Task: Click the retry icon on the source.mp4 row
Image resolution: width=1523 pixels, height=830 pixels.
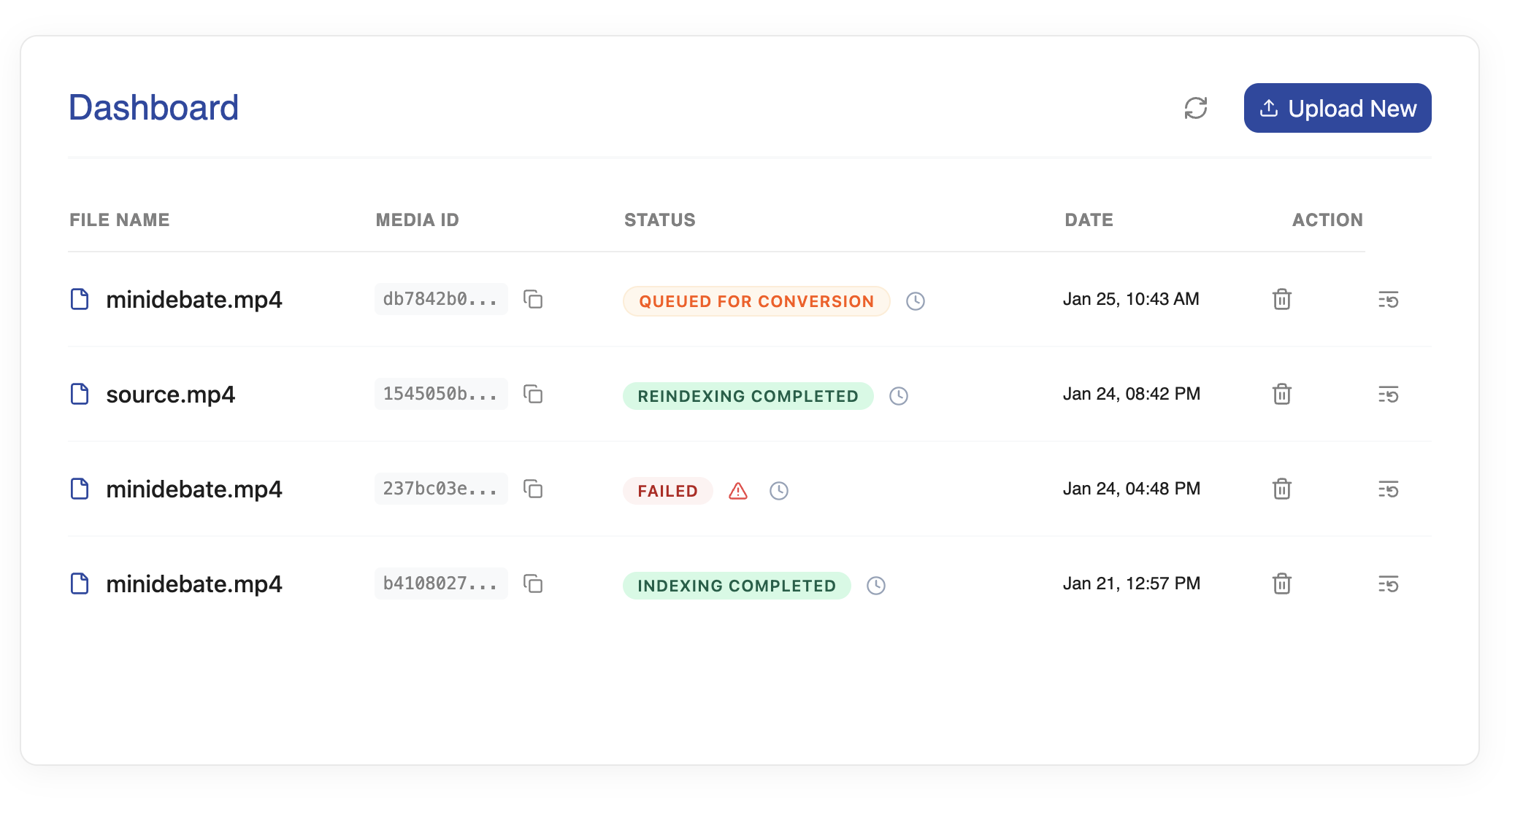Action: tap(1388, 395)
